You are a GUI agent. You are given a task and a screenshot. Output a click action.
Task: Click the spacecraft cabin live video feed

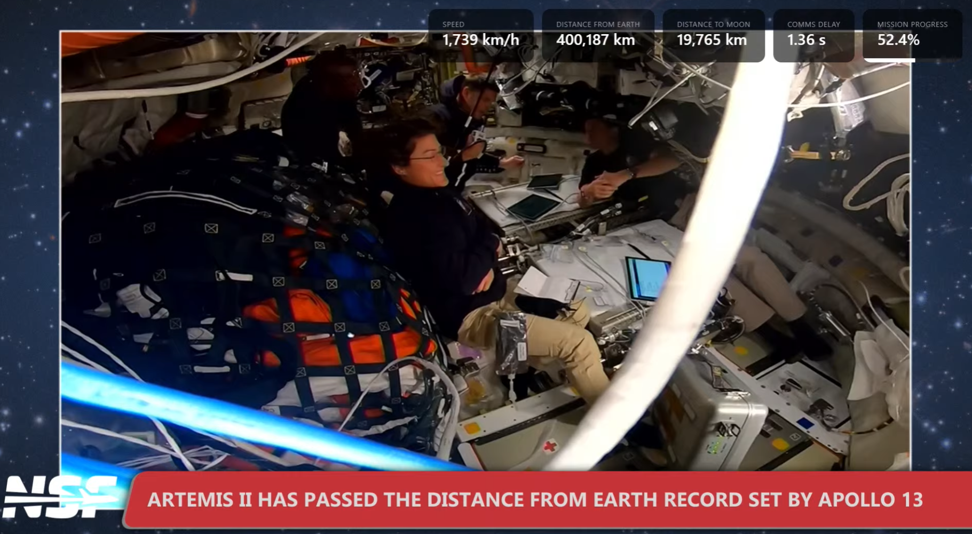[485, 251]
